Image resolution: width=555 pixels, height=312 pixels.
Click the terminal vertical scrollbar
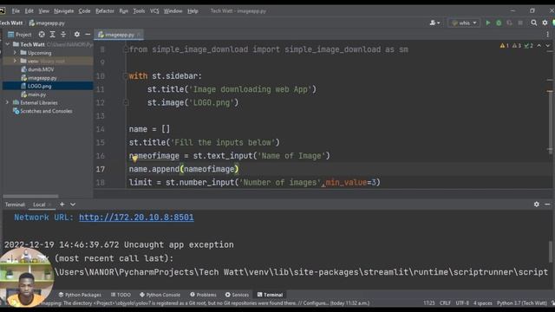click(551, 251)
